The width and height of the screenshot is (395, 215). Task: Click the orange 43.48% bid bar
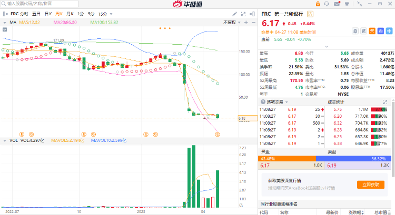[287, 159]
